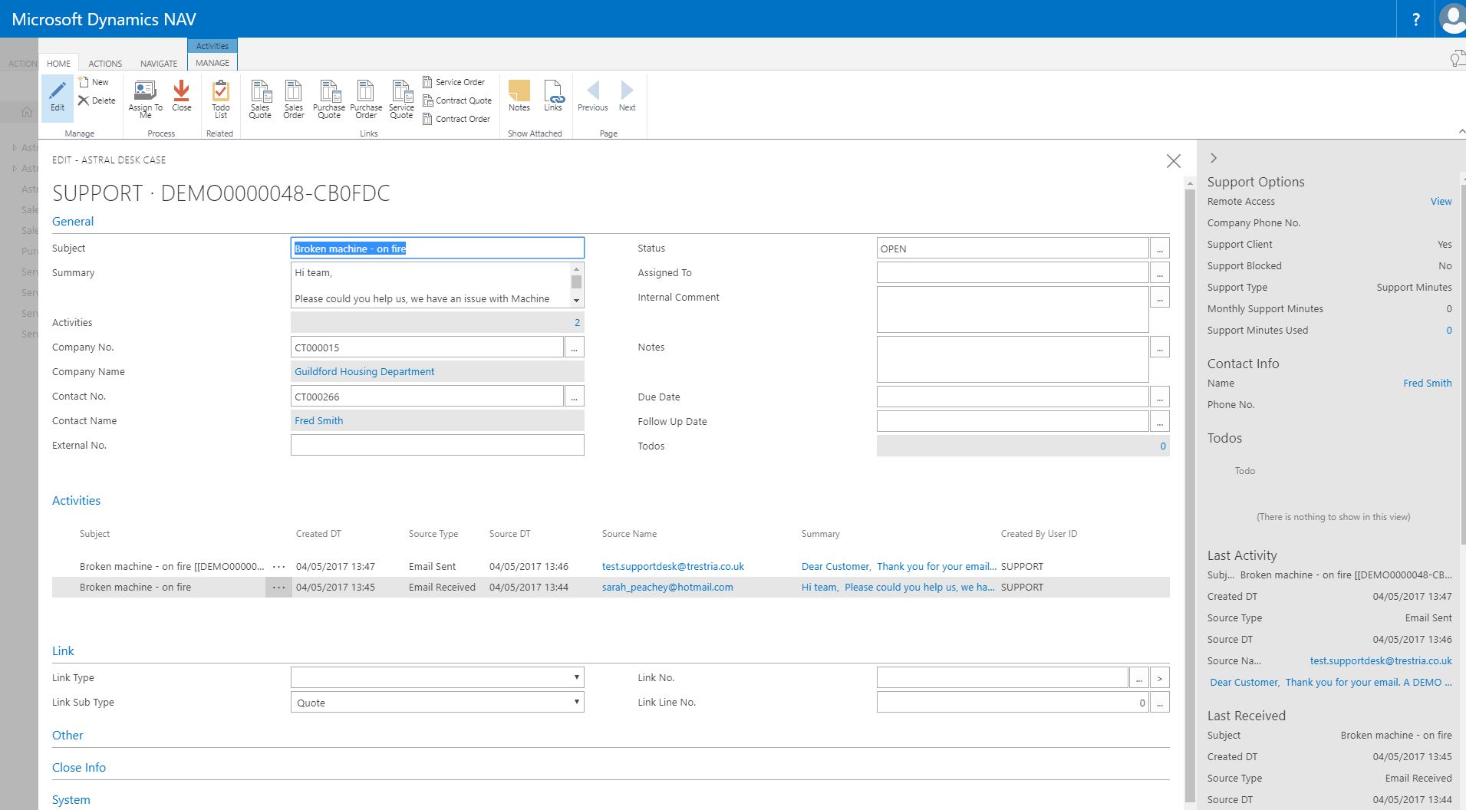Open the HOME ribbon tab

(58, 64)
